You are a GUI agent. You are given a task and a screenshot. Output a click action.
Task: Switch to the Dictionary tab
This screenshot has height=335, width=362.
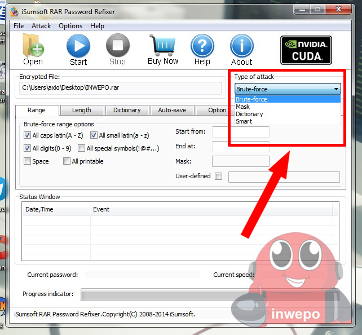click(127, 110)
